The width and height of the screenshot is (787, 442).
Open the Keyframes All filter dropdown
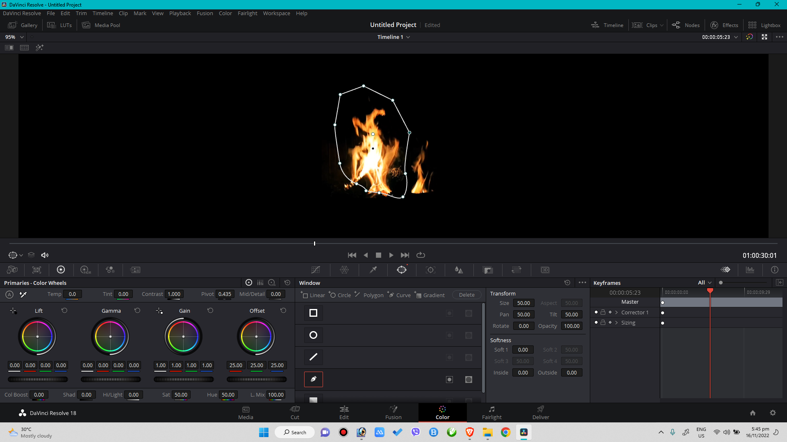705,282
